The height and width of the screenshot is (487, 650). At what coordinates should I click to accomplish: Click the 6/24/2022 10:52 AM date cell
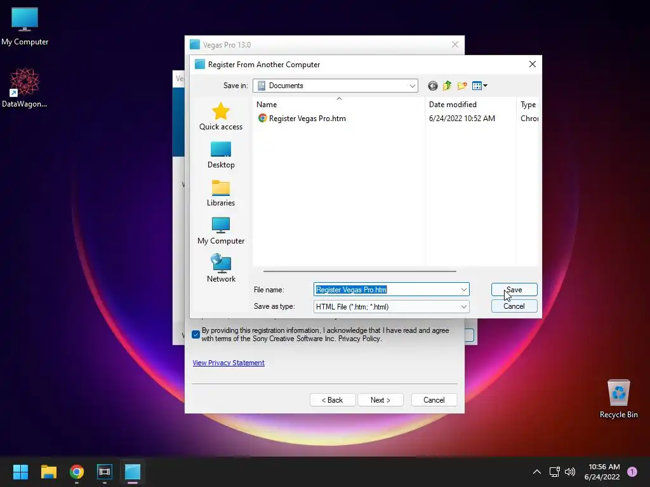[462, 119]
